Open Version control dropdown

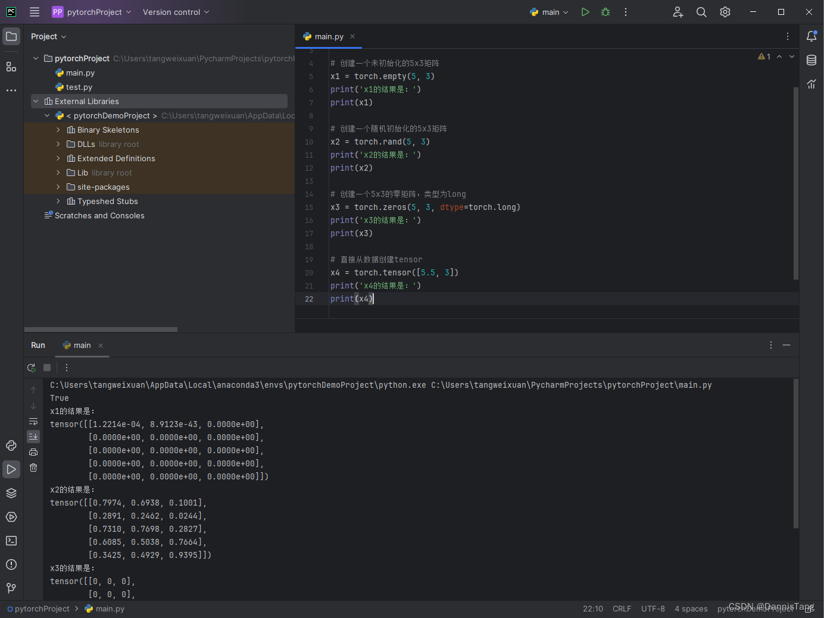pyautogui.click(x=176, y=12)
